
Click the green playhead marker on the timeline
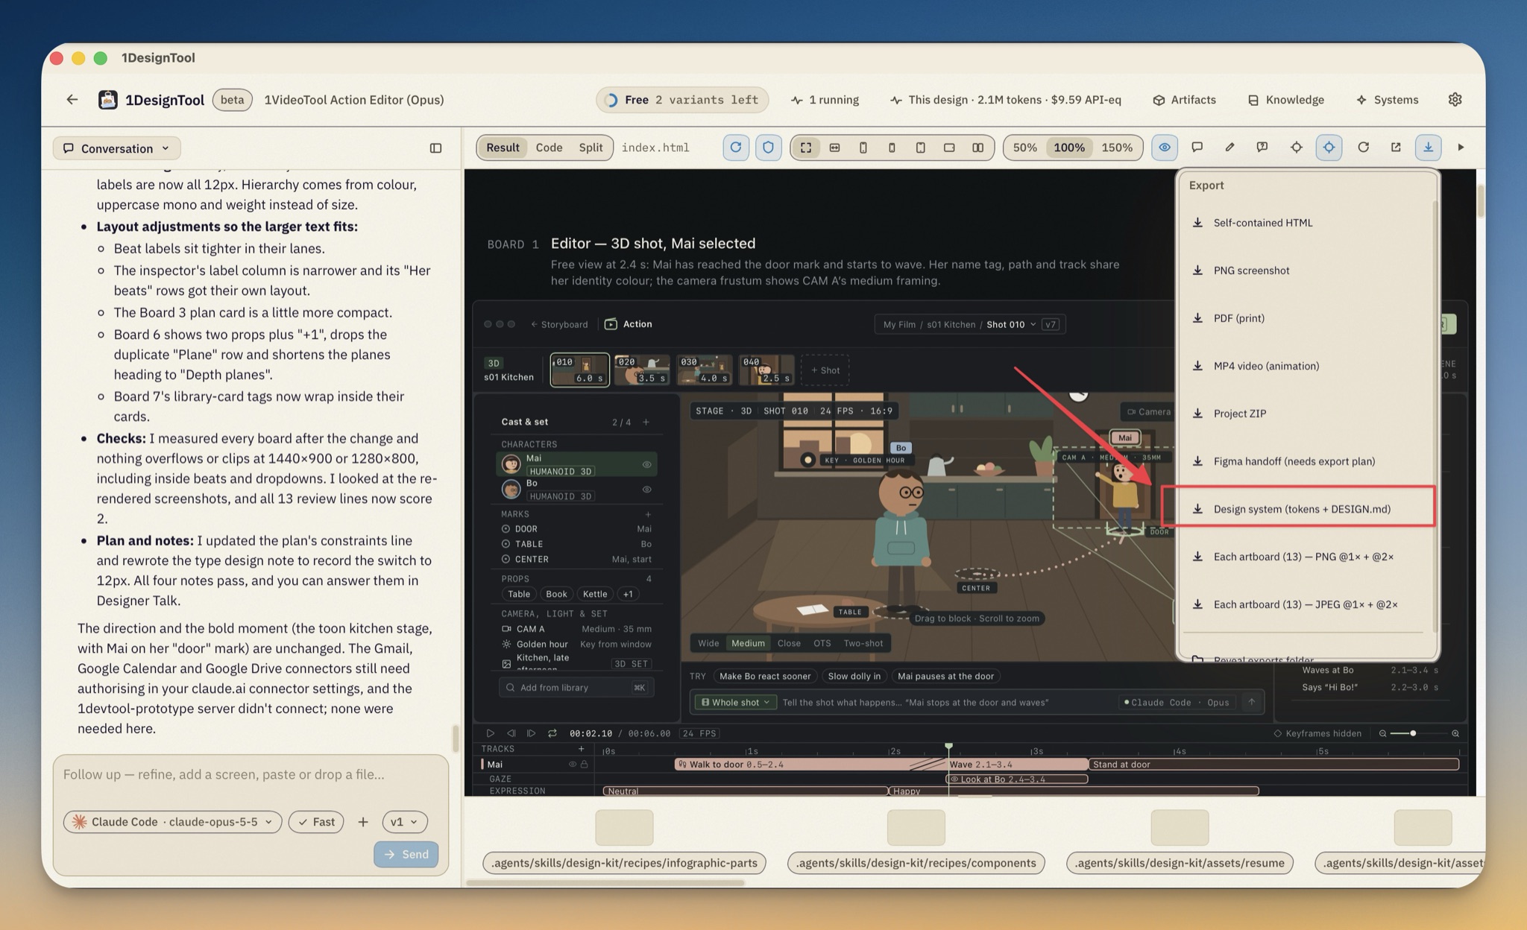coord(948,746)
